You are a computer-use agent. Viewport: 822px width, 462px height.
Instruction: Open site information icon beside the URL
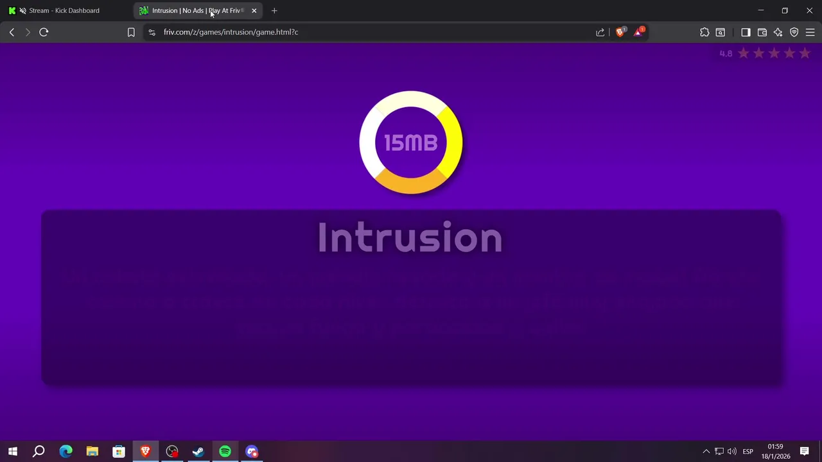point(152,32)
